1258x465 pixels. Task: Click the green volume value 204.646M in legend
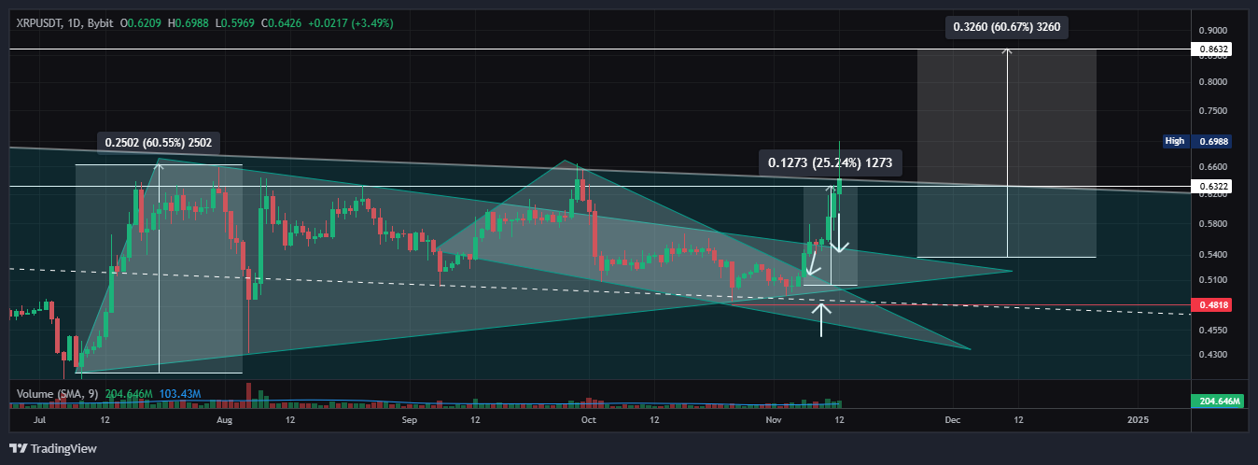point(130,395)
